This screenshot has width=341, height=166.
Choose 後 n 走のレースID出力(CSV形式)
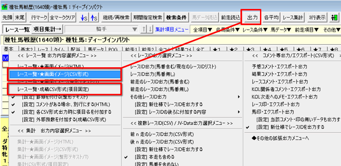pyautogui.click(x=162, y=142)
